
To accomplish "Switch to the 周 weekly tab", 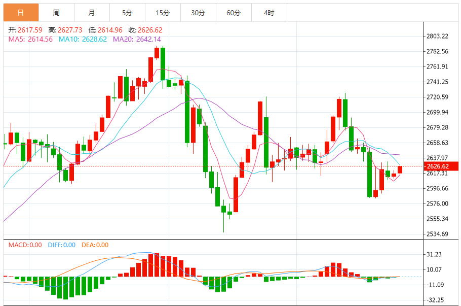I will [56, 13].
